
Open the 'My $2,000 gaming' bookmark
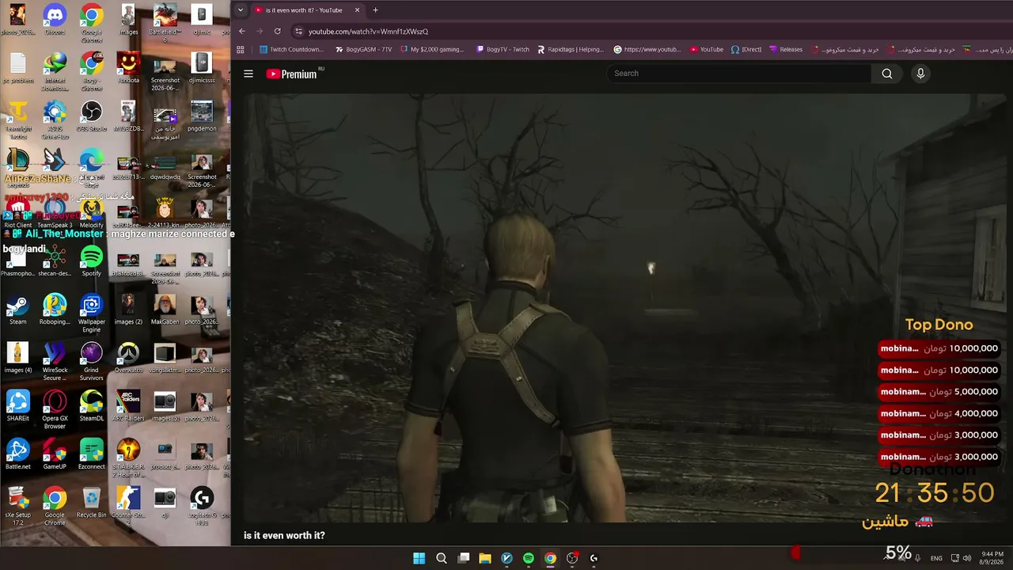[431, 49]
